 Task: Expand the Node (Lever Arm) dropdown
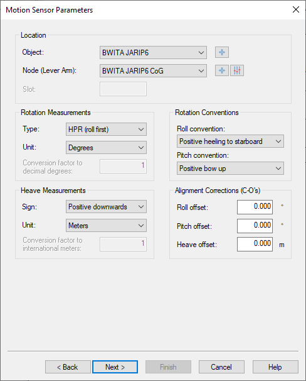coord(153,70)
